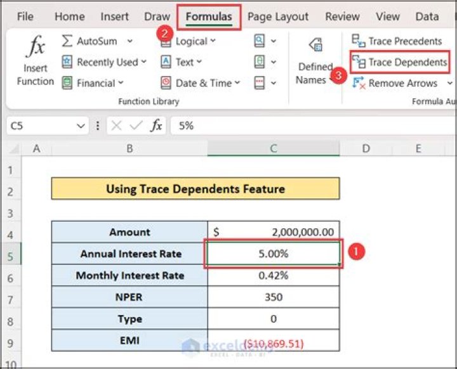Click the Trace Dependents button
457x369 pixels.
[x=400, y=62]
